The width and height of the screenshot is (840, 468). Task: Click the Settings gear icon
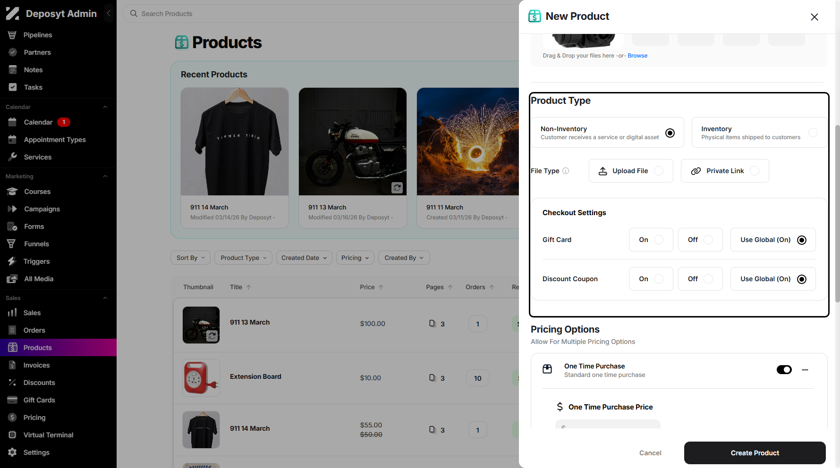[12, 452]
